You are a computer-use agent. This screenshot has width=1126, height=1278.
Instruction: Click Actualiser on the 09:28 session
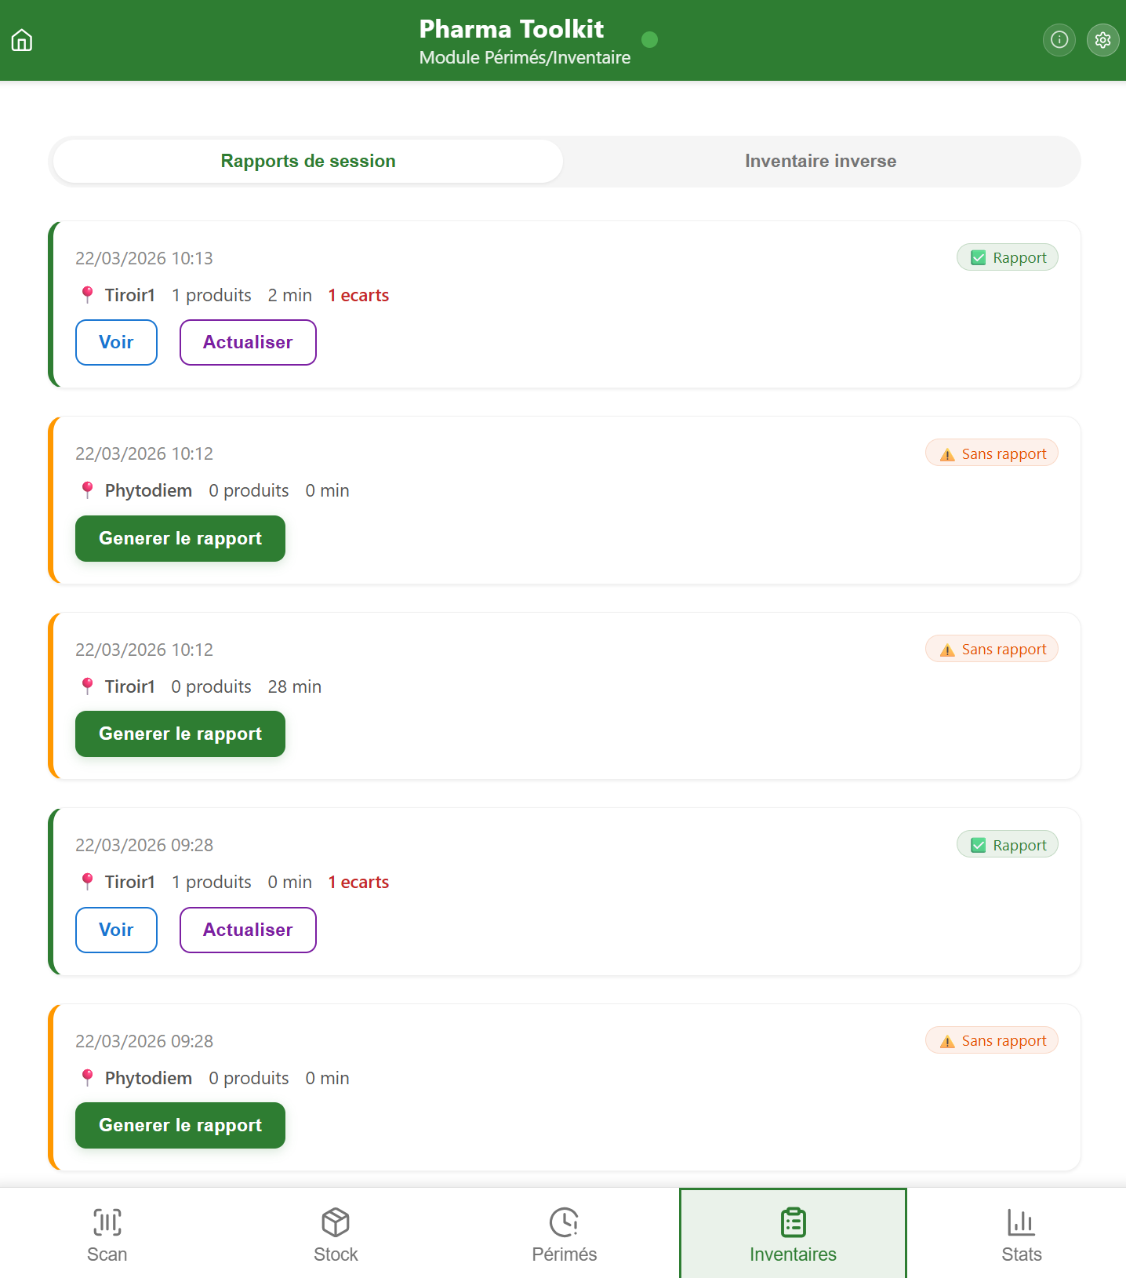point(248,930)
